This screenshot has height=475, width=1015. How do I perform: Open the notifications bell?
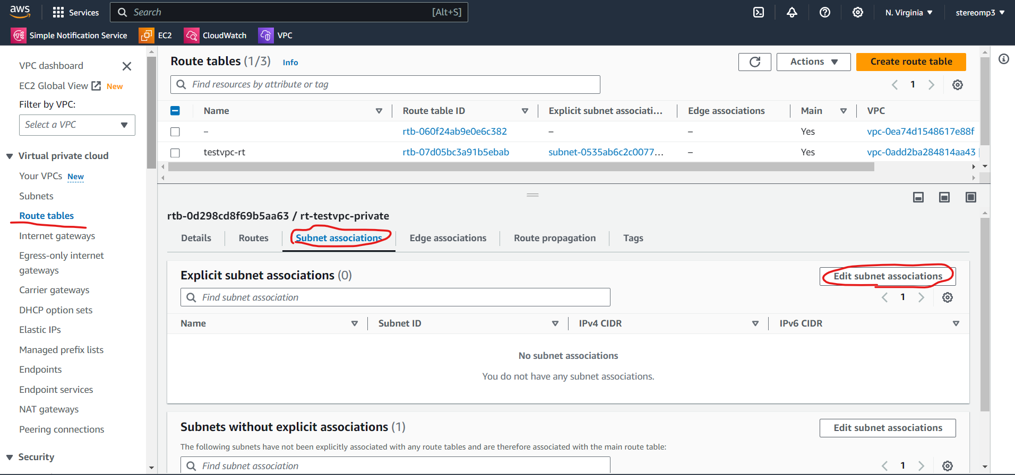click(x=792, y=12)
